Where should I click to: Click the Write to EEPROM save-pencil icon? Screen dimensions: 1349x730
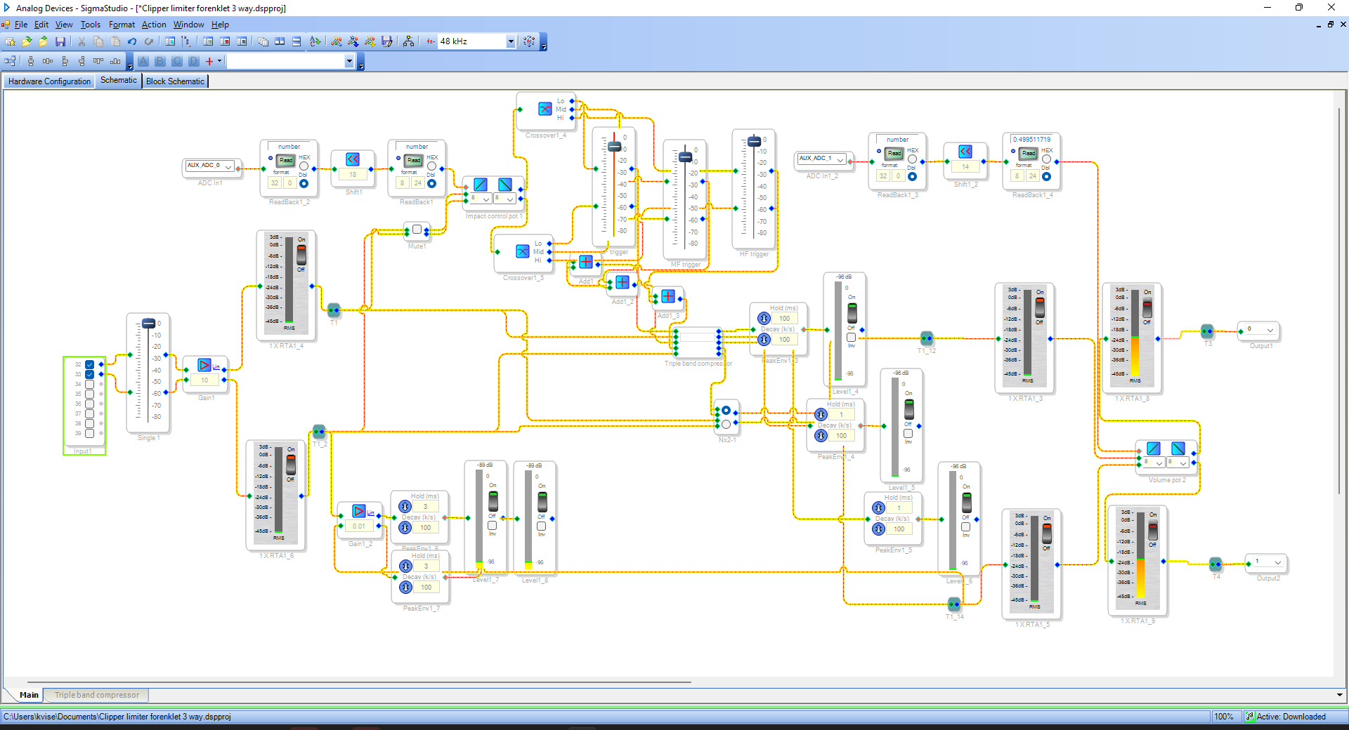387,41
